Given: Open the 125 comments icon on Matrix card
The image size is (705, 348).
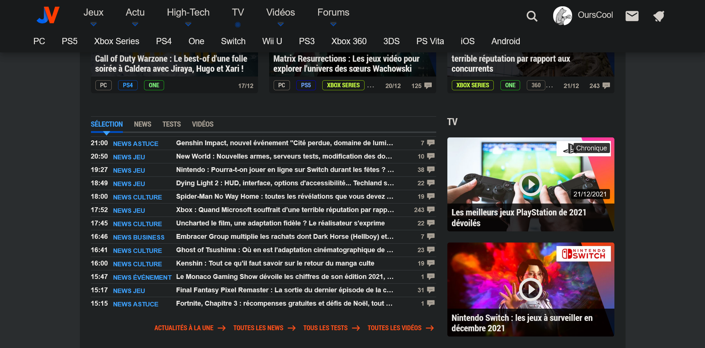Looking at the screenshot, I should pyautogui.click(x=428, y=86).
